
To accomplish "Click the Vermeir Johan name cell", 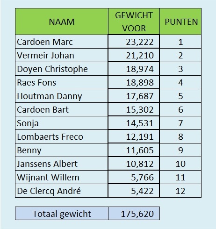I will (62, 55).
